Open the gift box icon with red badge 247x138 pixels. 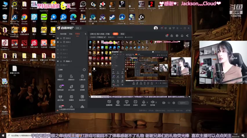click(x=167, y=36)
